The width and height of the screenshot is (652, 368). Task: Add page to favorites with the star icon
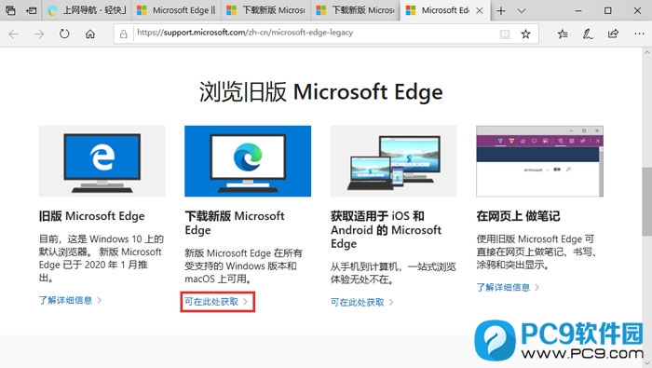pyautogui.click(x=525, y=34)
